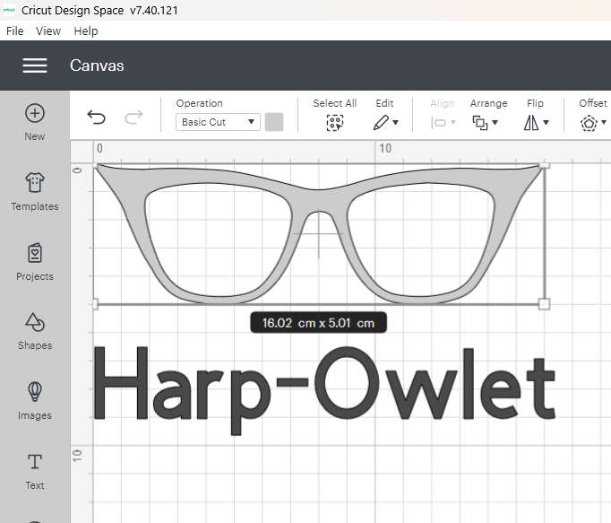Image resolution: width=611 pixels, height=523 pixels.
Task: Expand the Basic Cut operation dropdown
Action: 217,122
